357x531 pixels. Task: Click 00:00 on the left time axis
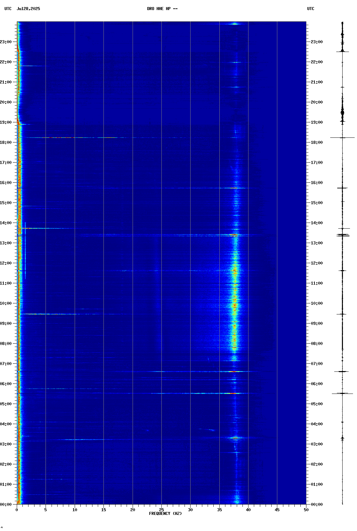pyautogui.click(x=6, y=505)
